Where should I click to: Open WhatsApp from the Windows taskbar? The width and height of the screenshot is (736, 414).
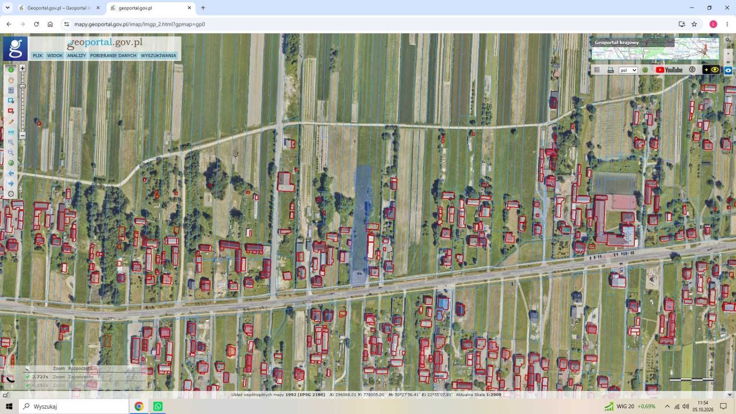(x=158, y=407)
